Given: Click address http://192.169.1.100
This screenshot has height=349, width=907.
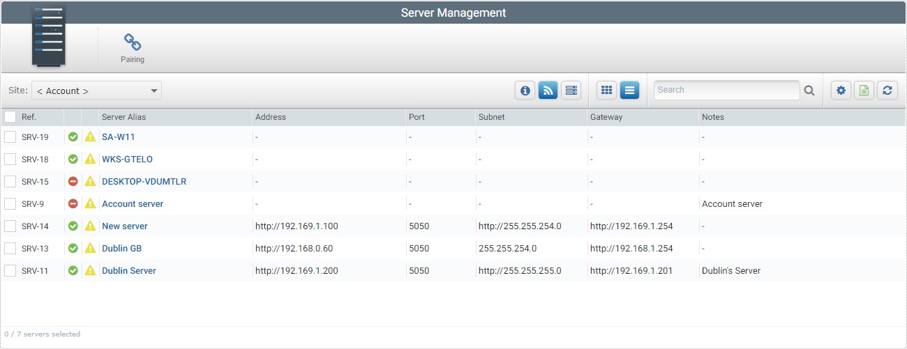Looking at the screenshot, I should point(297,226).
